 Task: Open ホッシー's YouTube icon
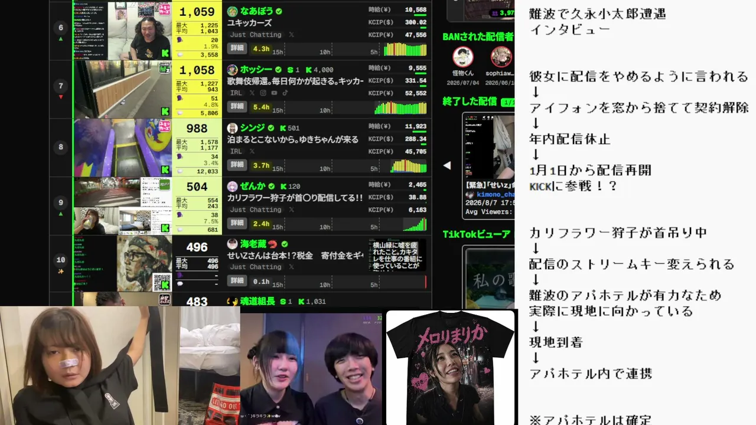(273, 93)
